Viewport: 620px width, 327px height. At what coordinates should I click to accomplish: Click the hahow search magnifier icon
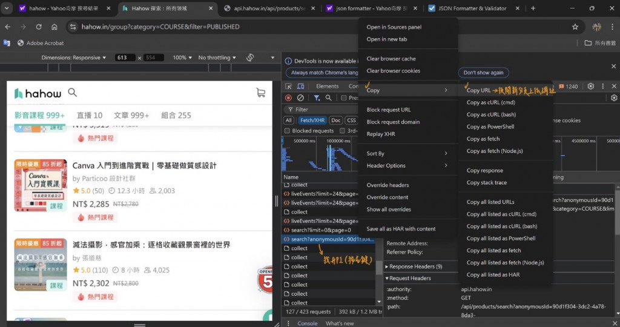[73, 93]
